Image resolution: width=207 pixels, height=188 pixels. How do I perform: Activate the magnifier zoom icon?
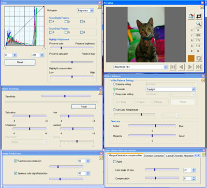199,24
